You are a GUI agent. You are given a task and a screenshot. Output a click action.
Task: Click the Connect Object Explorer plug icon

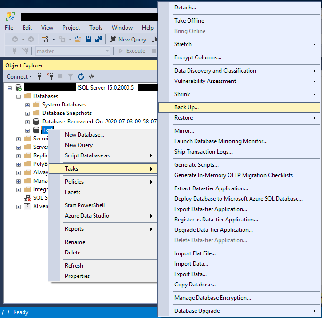click(40, 77)
